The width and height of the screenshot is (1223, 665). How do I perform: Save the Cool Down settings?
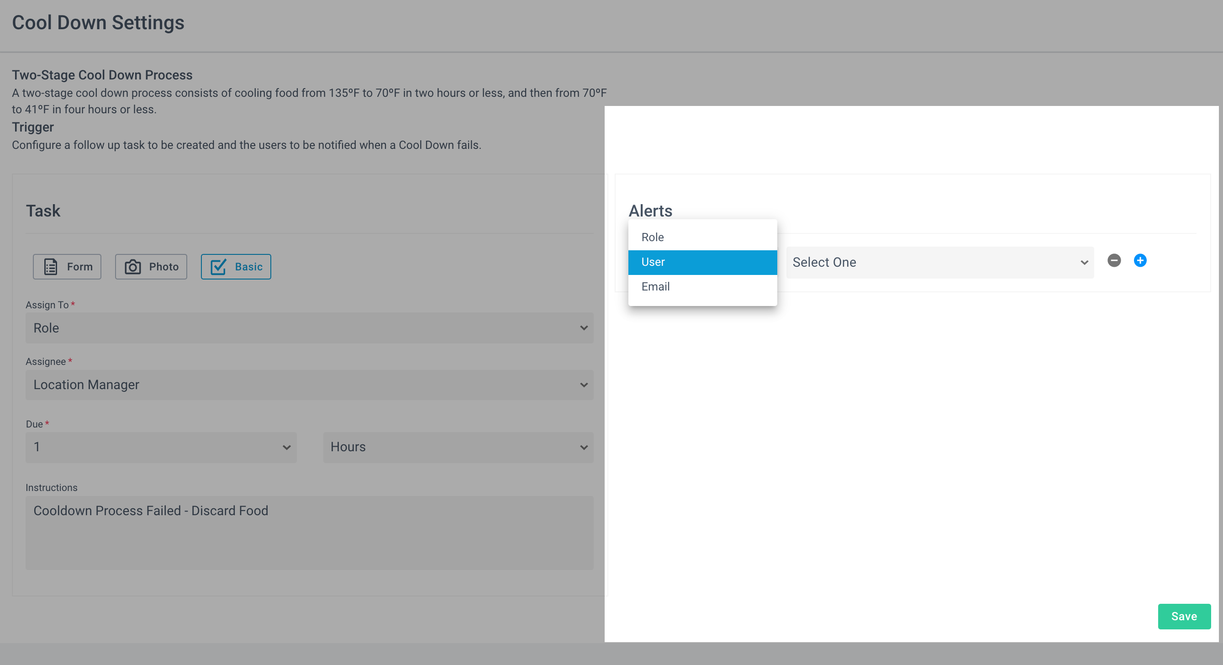coord(1184,616)
